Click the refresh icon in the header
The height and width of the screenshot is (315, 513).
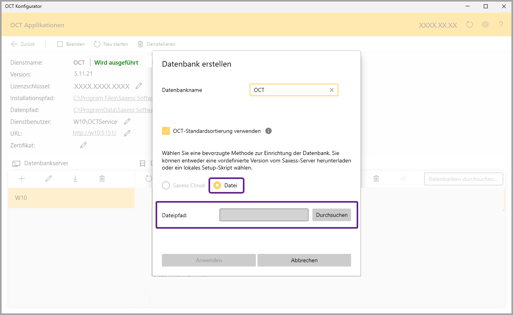tap(469, 25)
